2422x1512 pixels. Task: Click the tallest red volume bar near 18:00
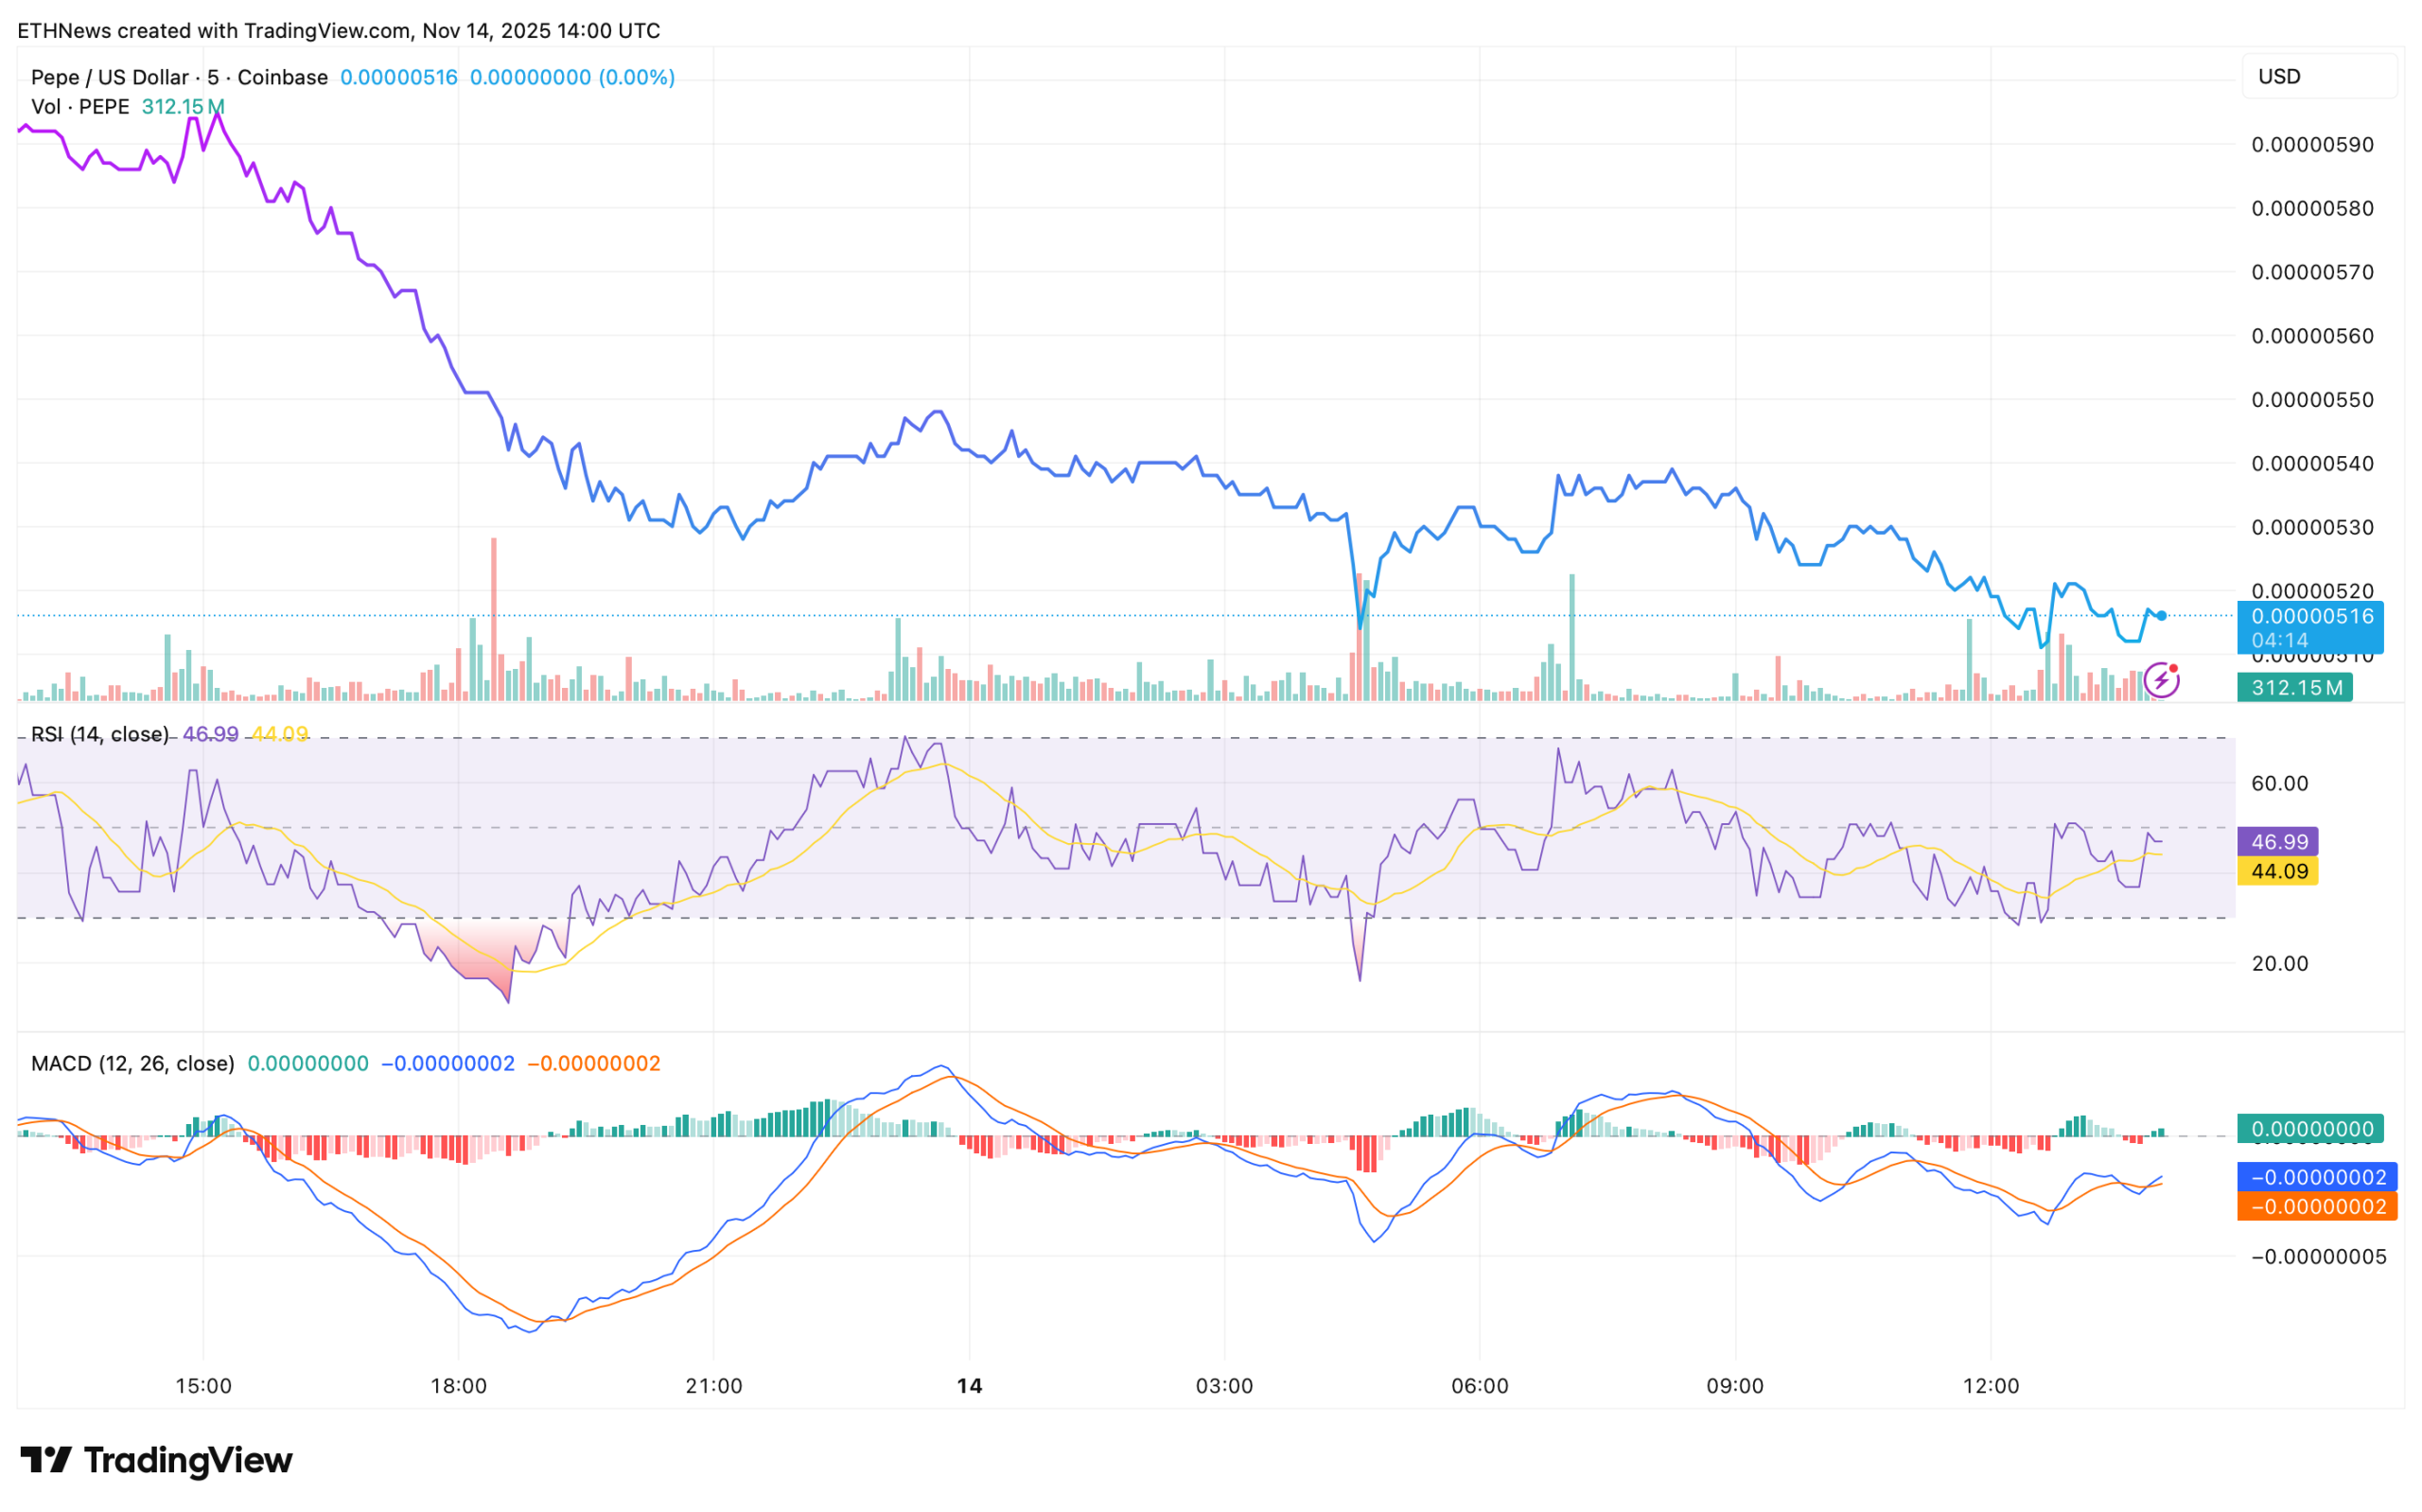coord(494,620)
